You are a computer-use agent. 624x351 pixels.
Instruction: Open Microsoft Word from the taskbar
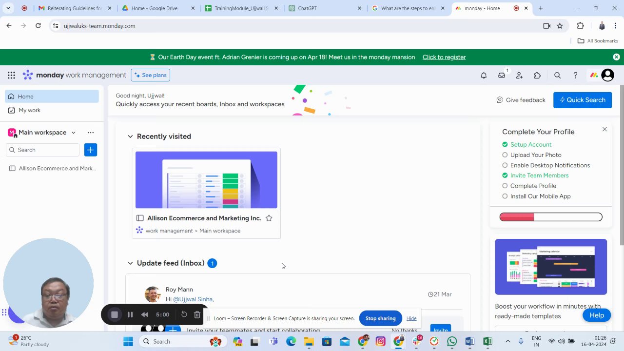tap(469, 341)
